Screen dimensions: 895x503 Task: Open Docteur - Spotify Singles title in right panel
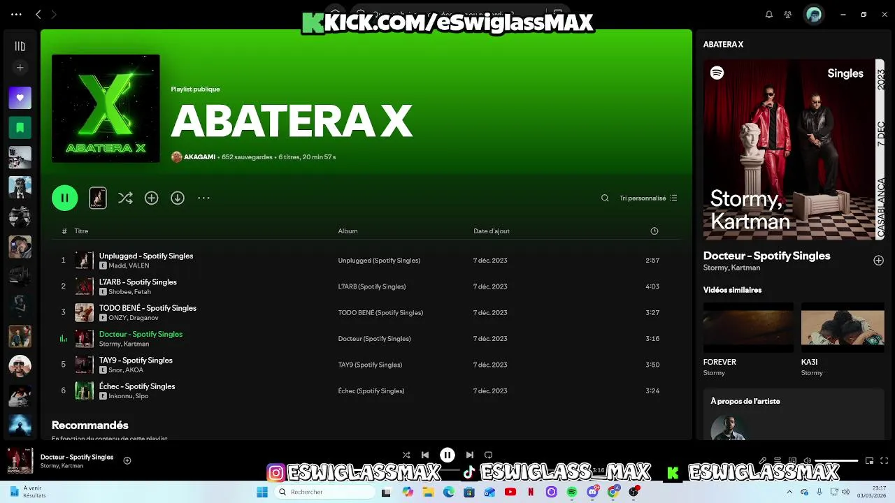(x=766, y=256)
